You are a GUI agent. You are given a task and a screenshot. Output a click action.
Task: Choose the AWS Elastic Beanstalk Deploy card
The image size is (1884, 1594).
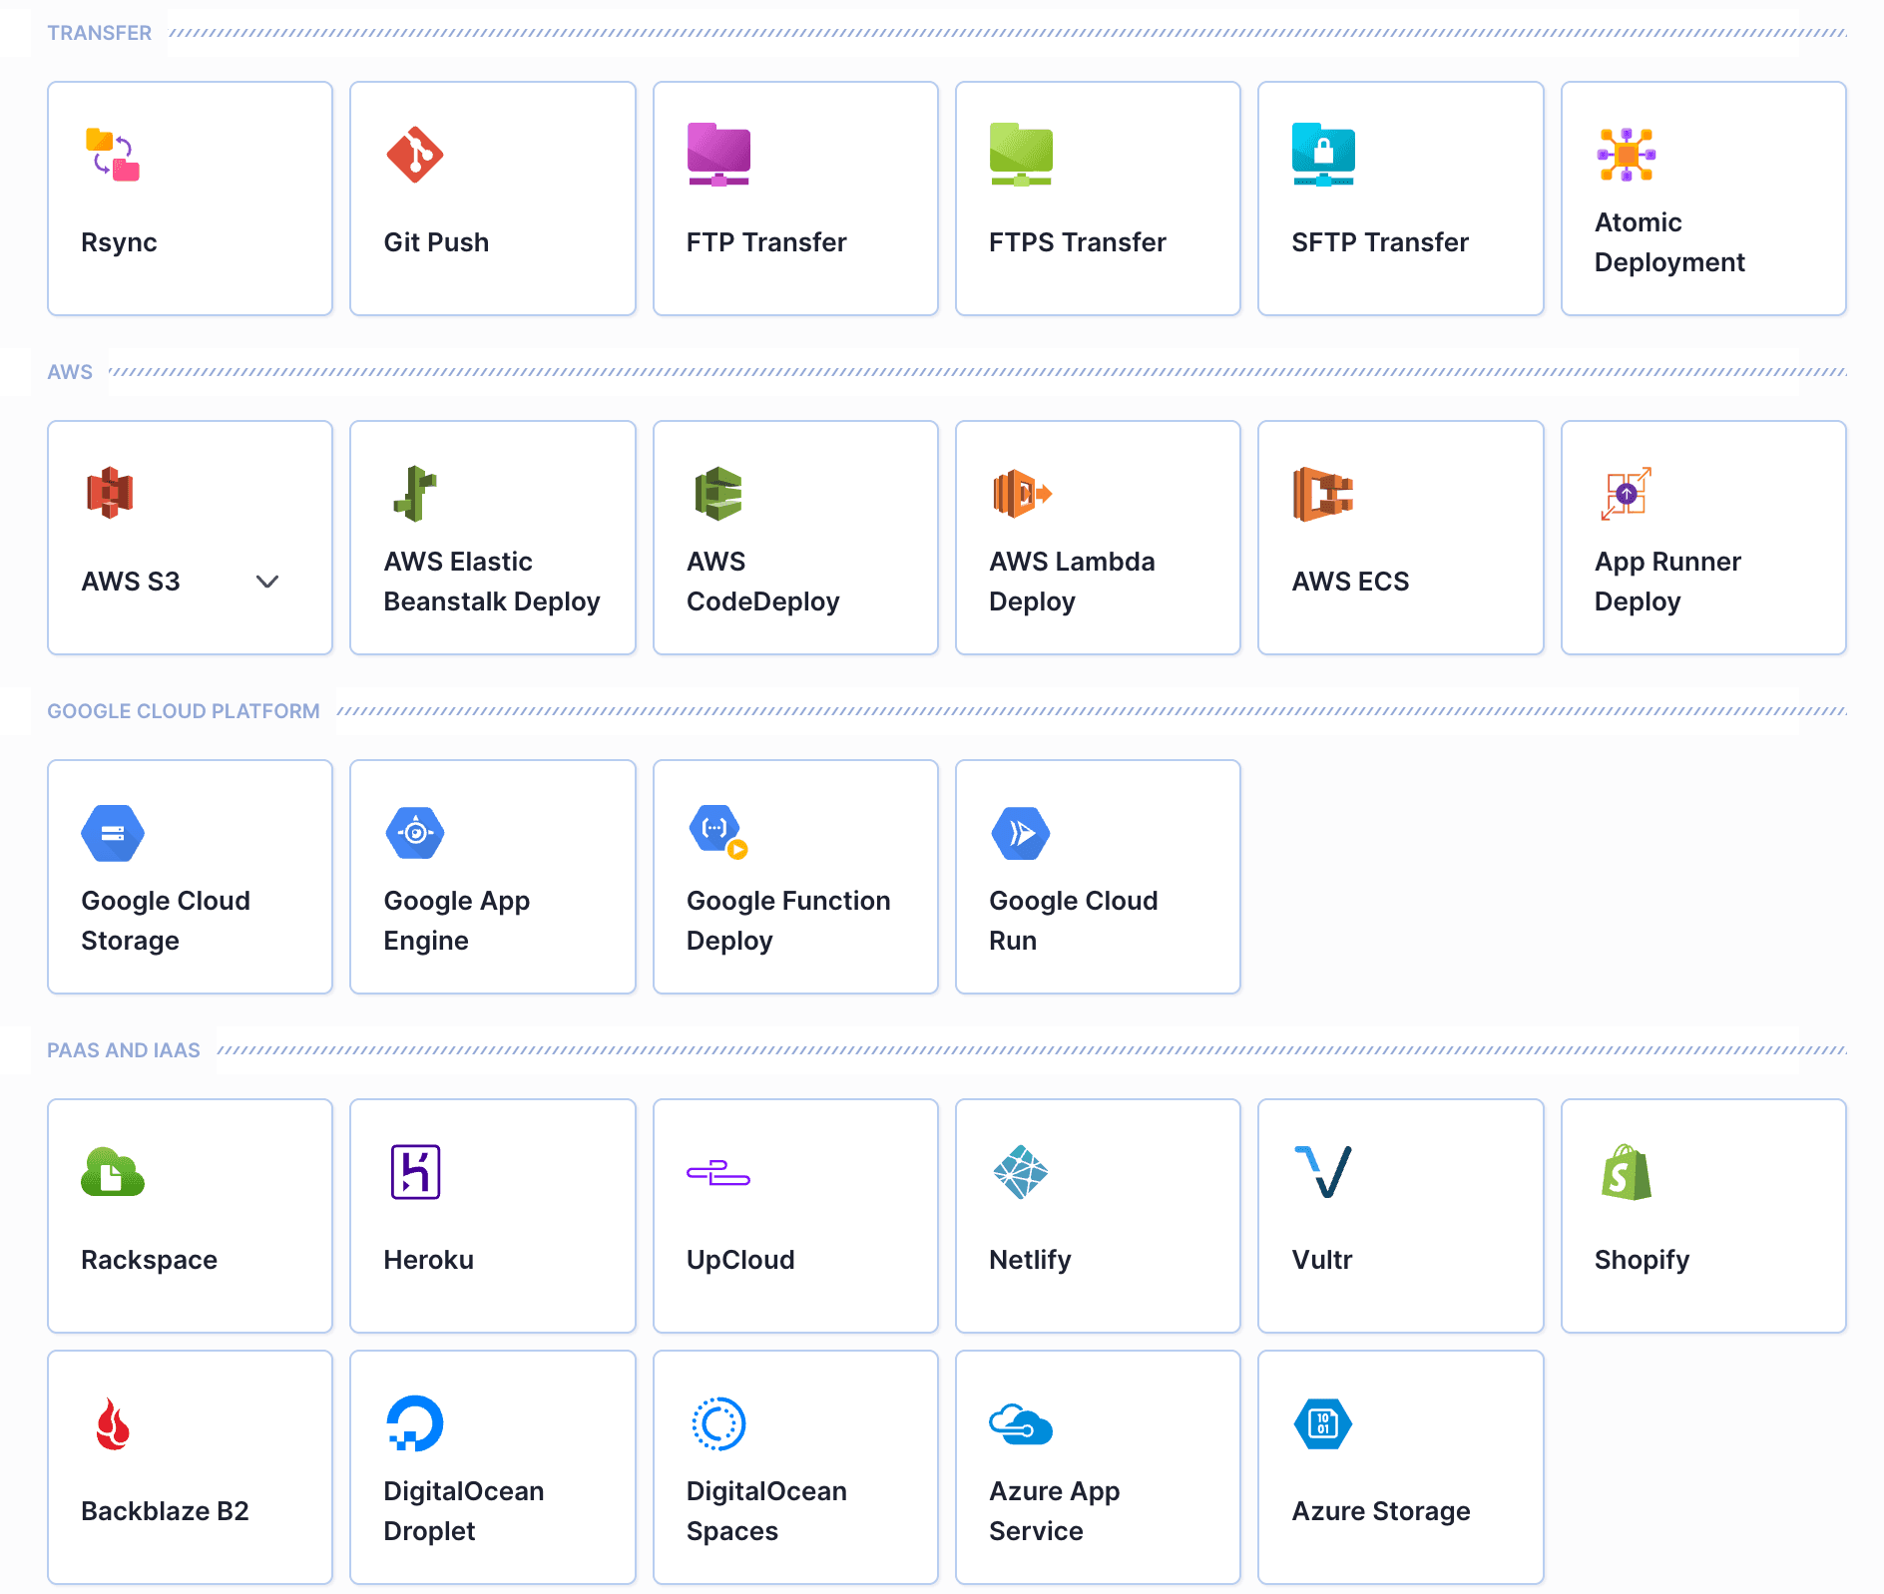click(492, 538)
